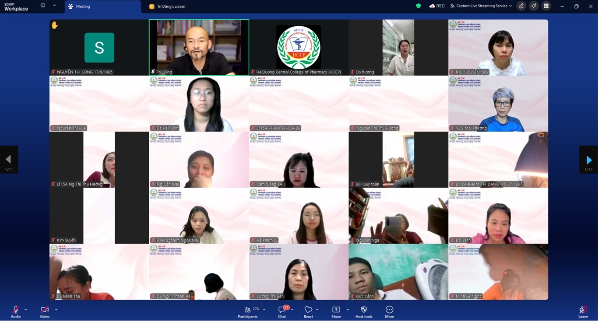Unmute the microphone with the Audio button

pos(15,311)
